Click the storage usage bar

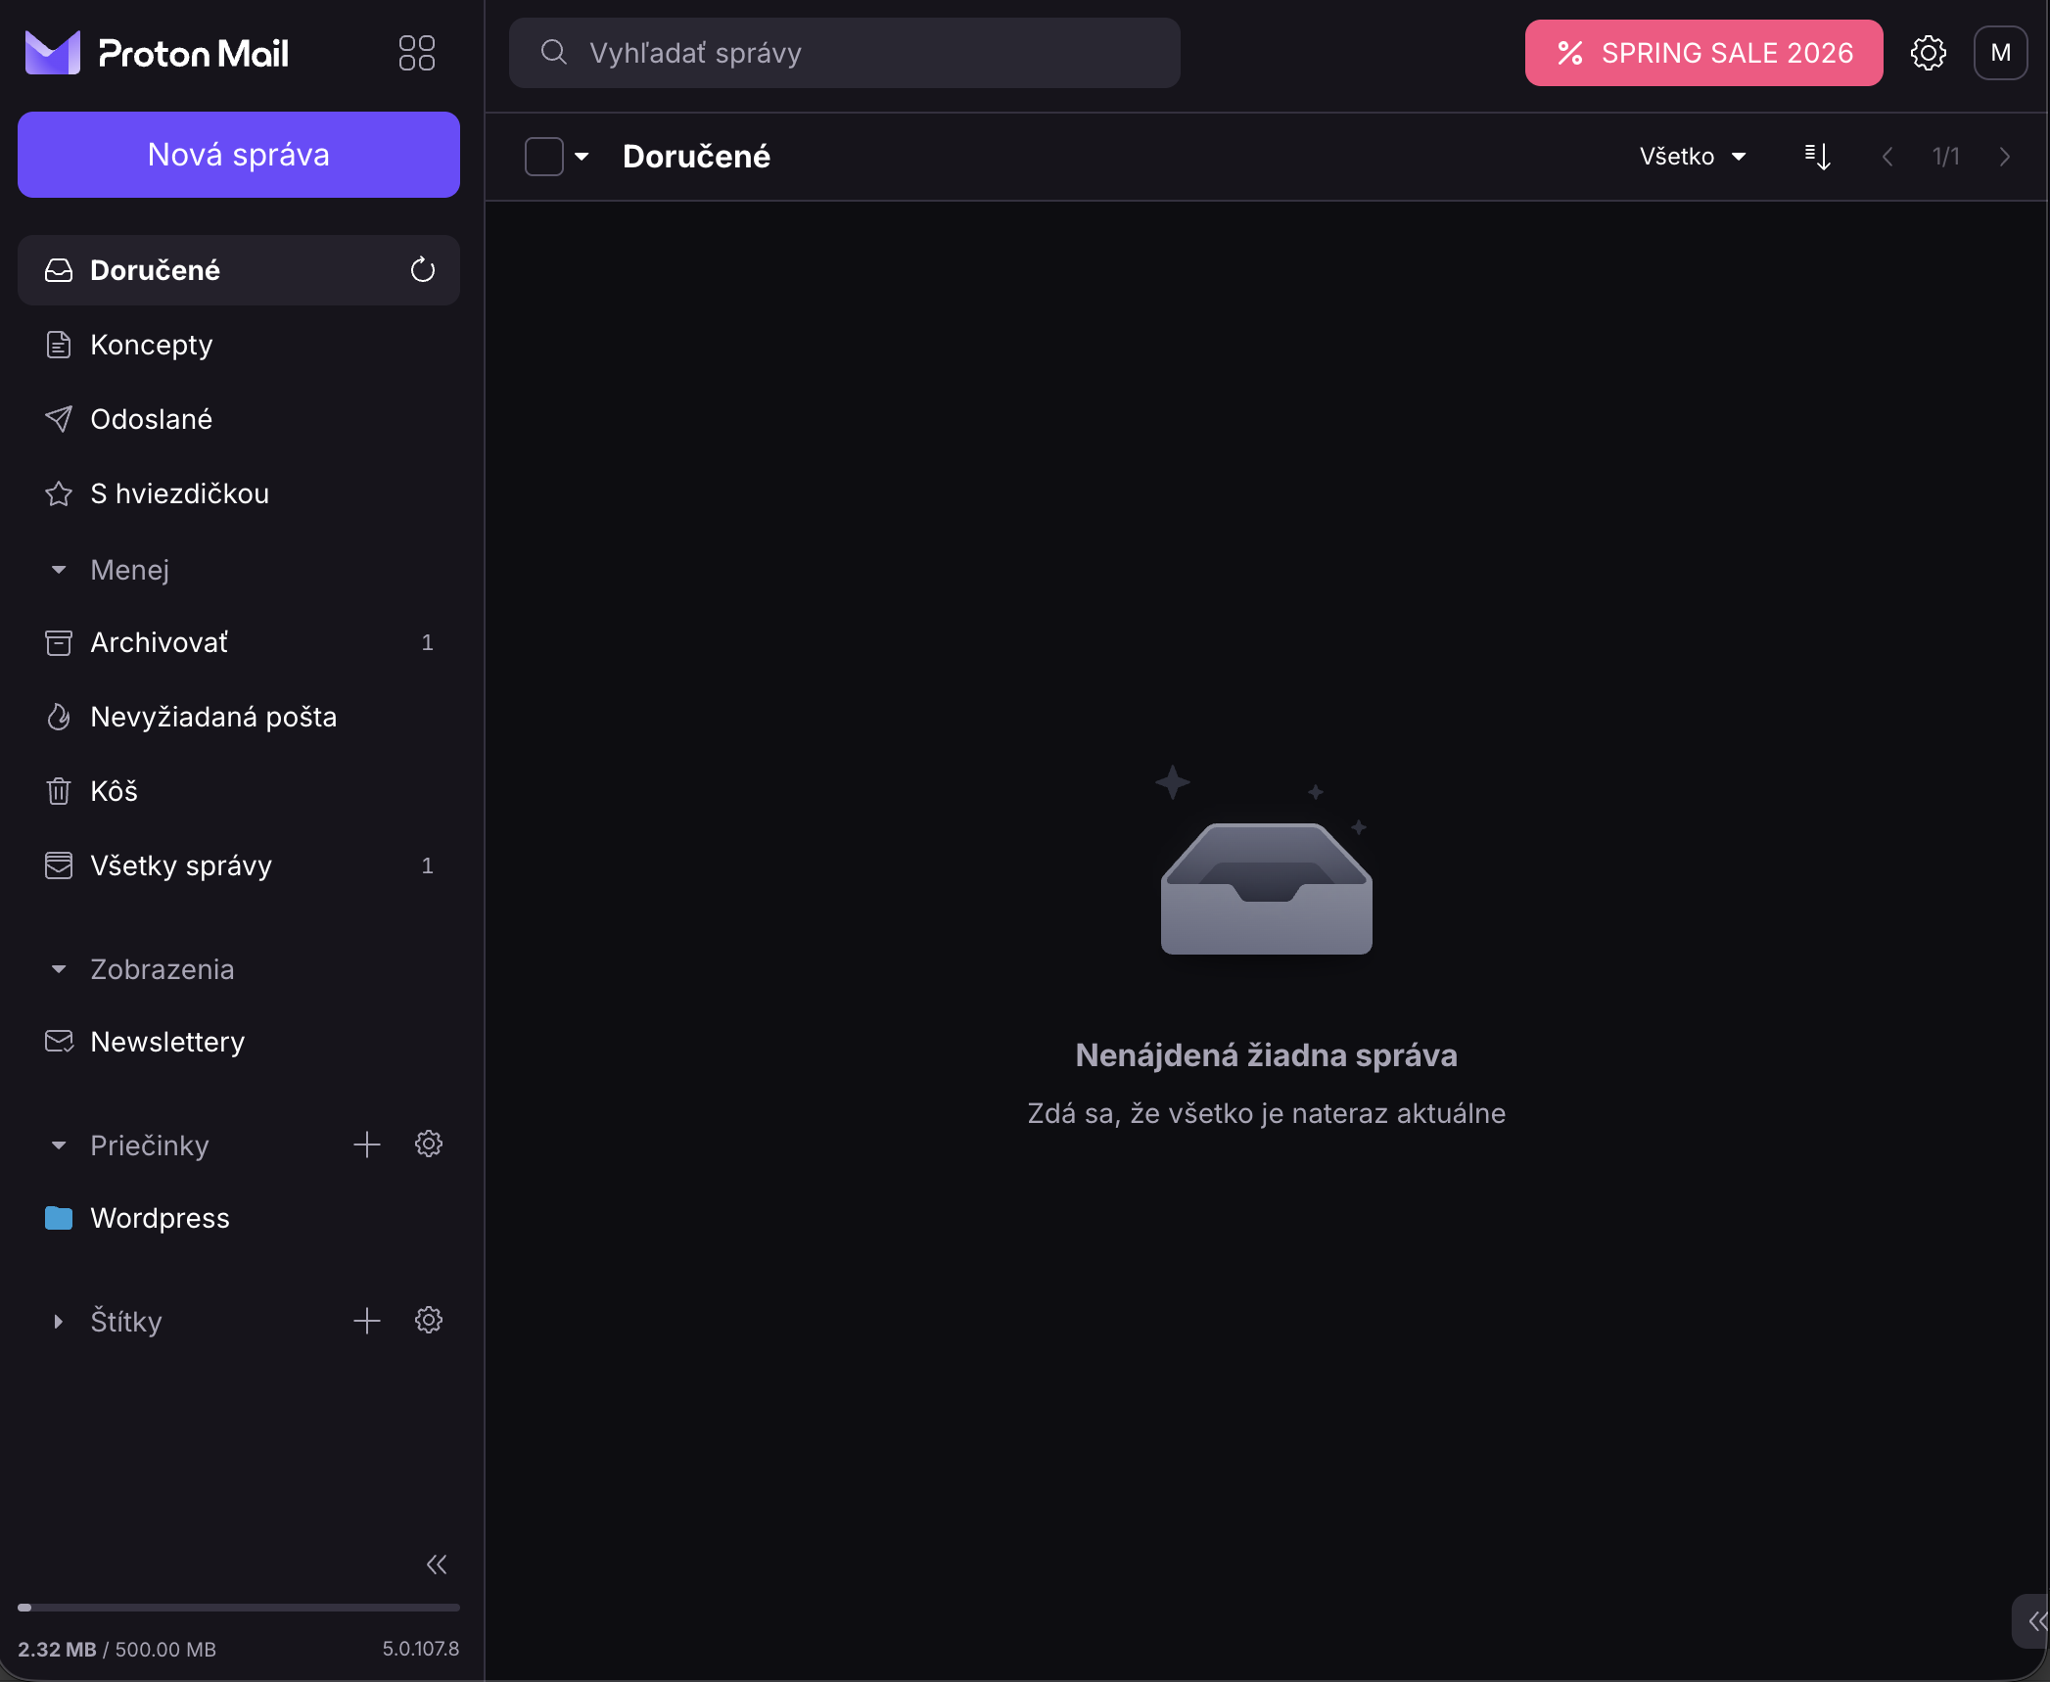238,1608
